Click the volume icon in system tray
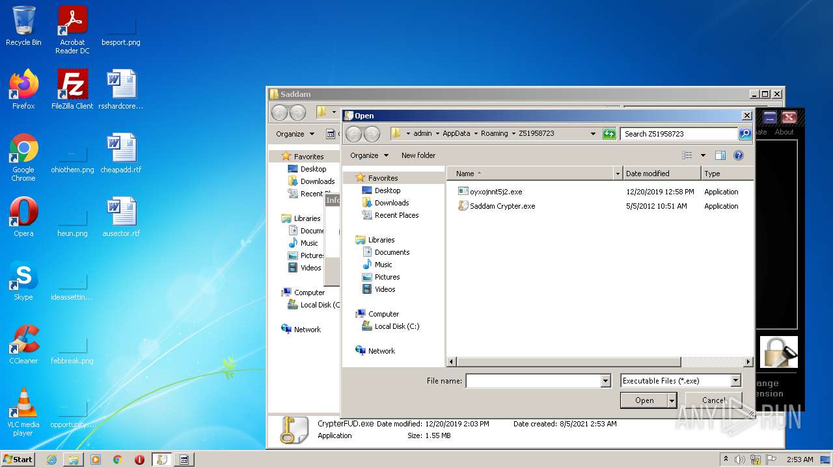The height and width of the screenshot is (468, 833). coord(740,460)
